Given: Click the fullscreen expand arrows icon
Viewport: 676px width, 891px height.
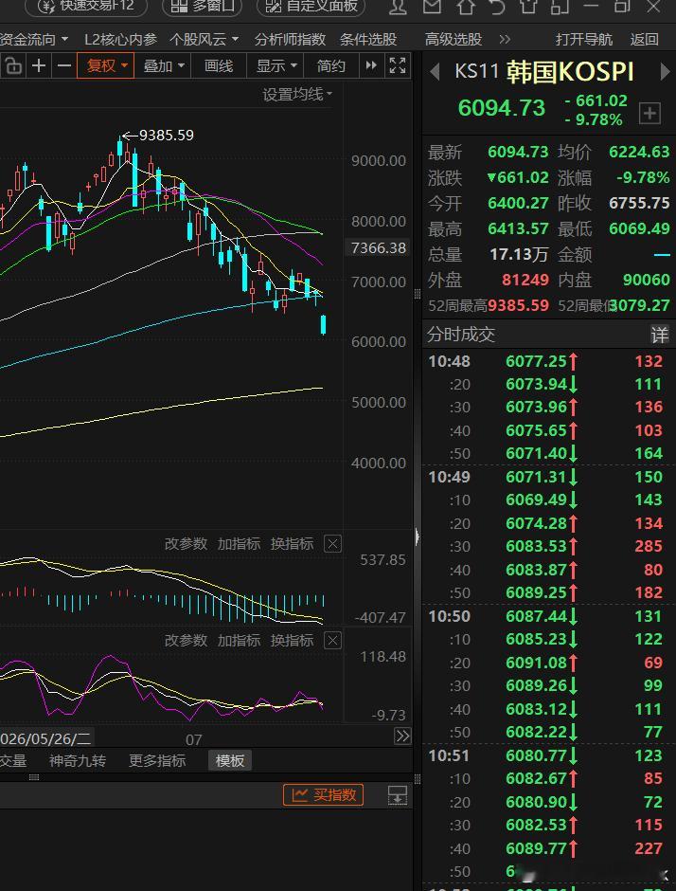Looking at the screenshot, I should [398, 66].
